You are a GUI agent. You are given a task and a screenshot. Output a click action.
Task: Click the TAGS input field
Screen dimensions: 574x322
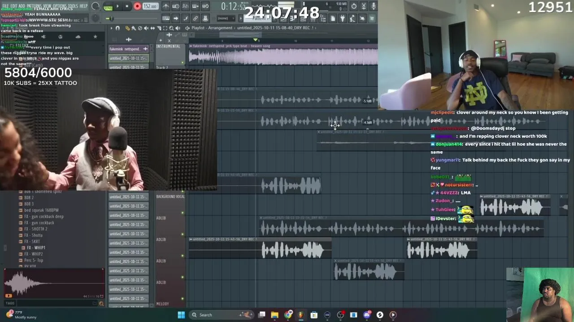(56, 303)
